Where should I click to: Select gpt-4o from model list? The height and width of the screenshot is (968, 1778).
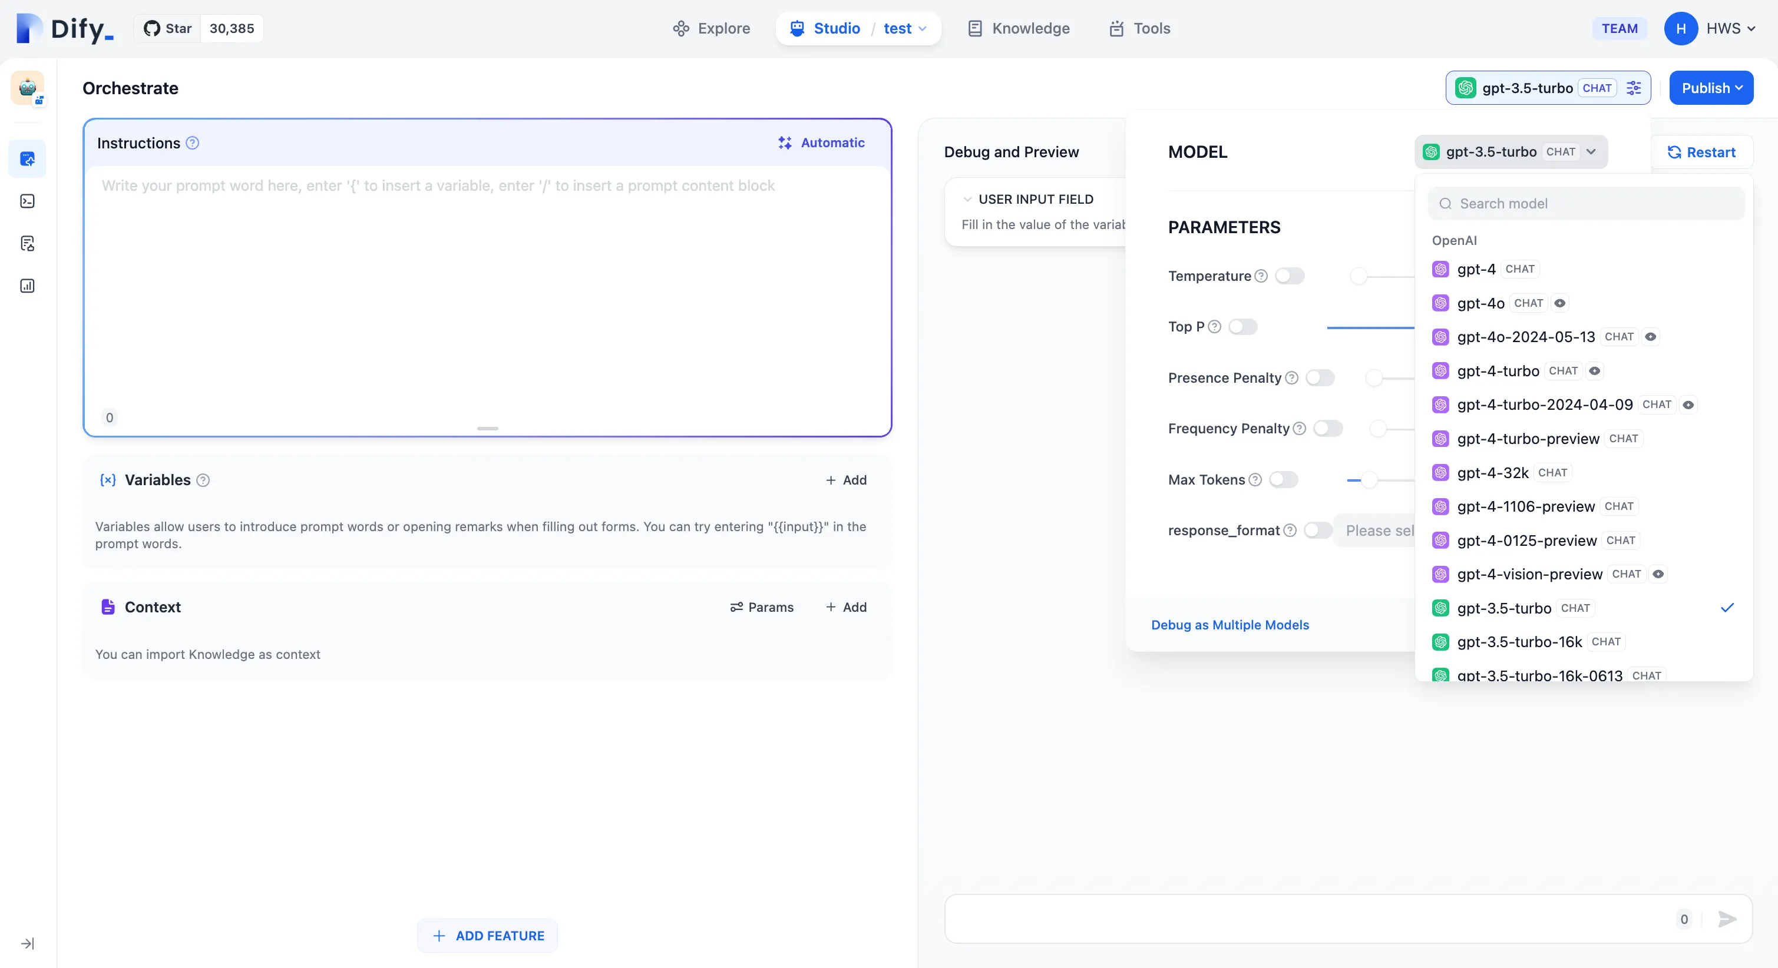coord(1480,303)
